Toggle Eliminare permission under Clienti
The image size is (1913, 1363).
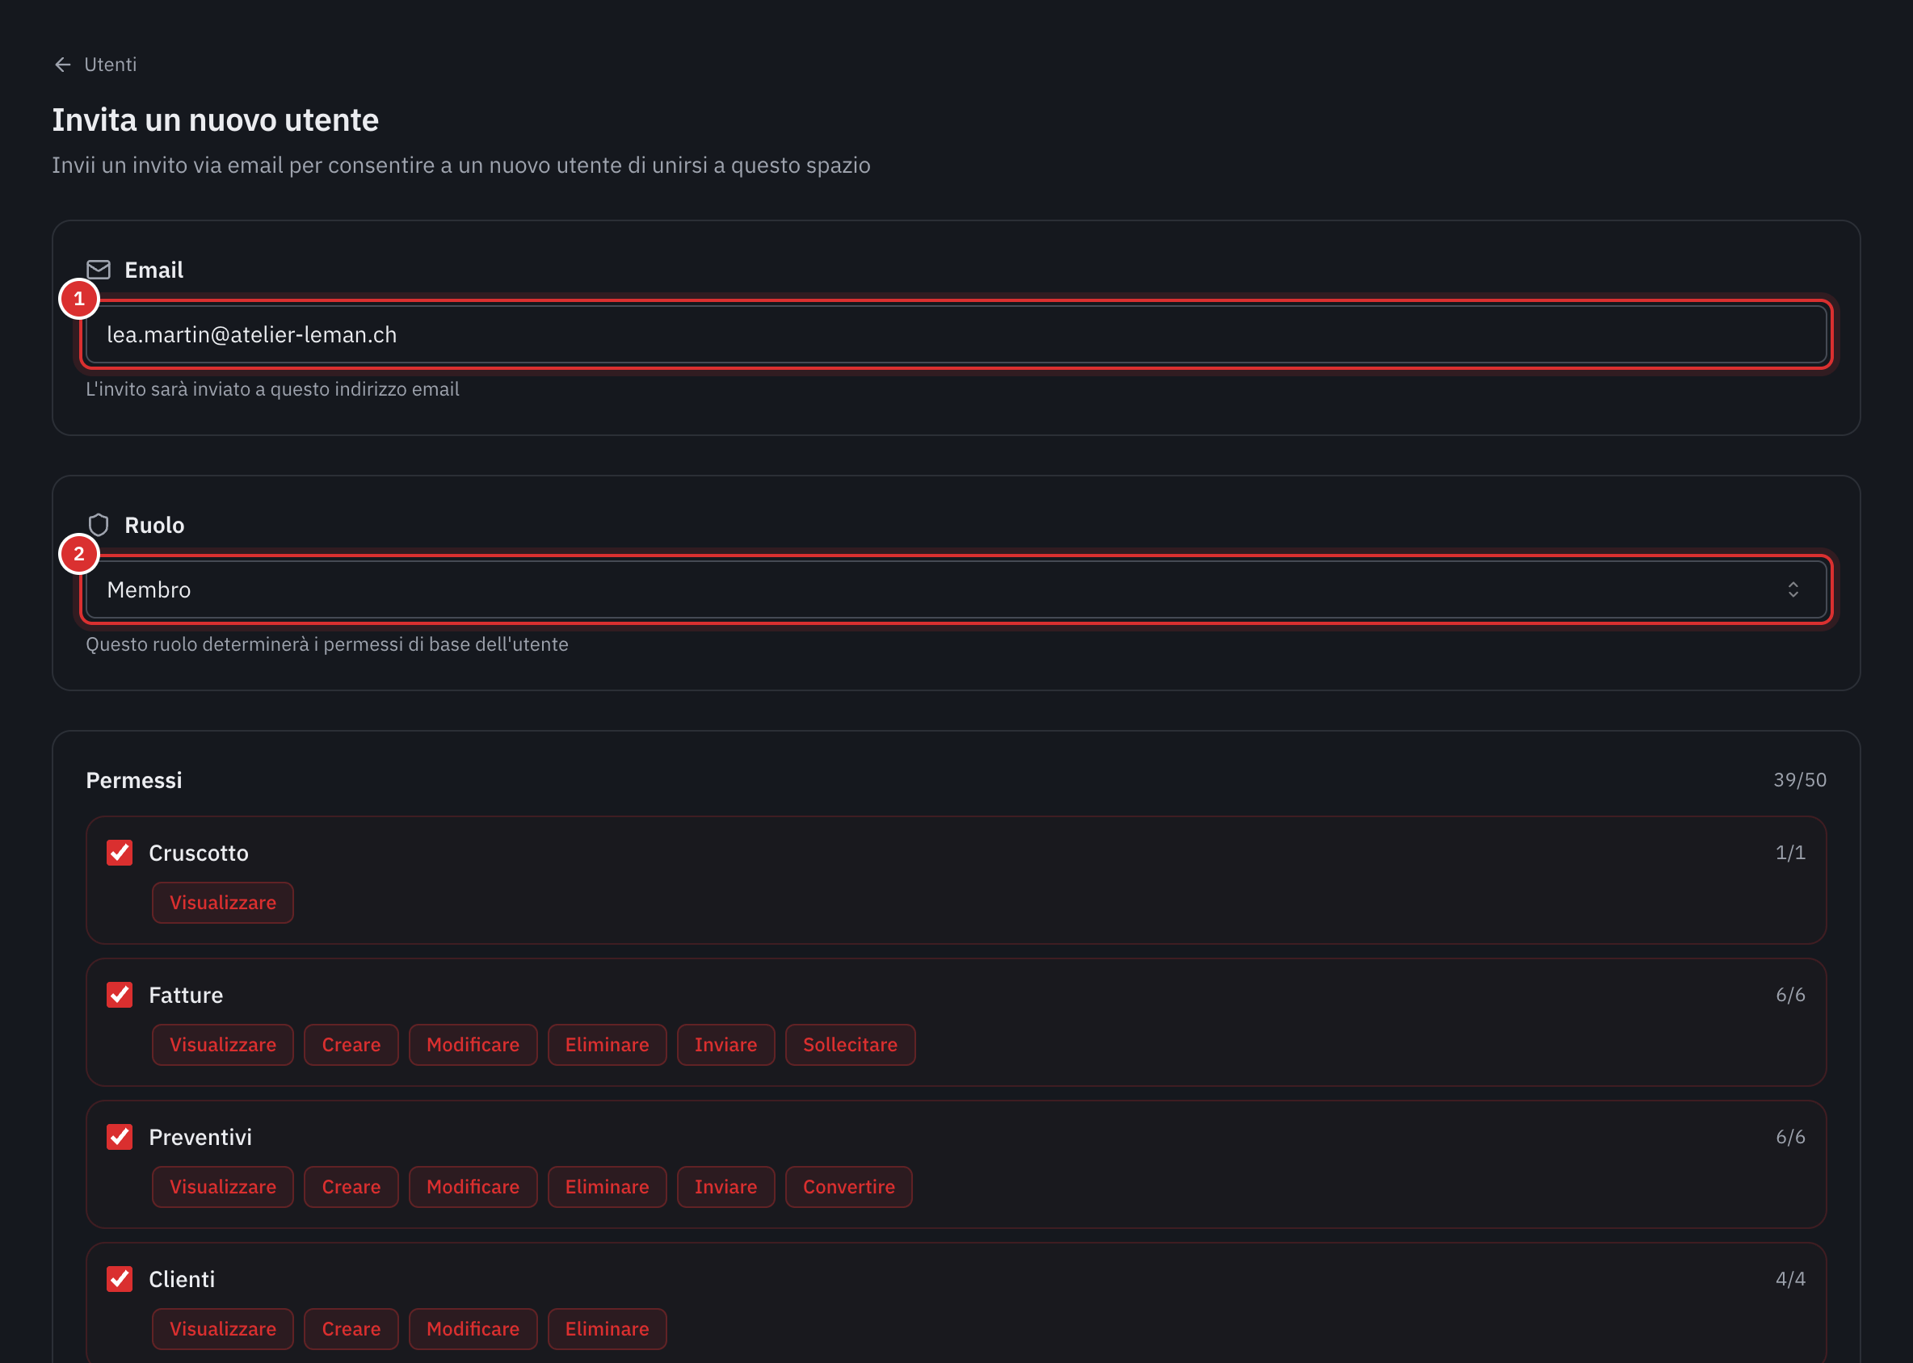tap(608, 1328)
